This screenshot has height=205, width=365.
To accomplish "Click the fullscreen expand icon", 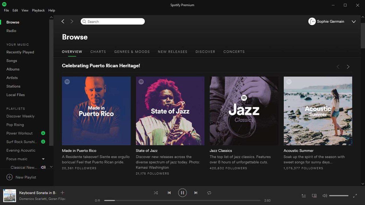I will coord(355,196).
